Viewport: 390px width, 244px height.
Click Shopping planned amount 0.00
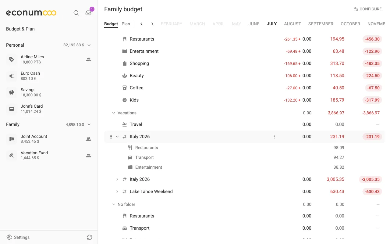pyautogui.click(x=307, y=63)
